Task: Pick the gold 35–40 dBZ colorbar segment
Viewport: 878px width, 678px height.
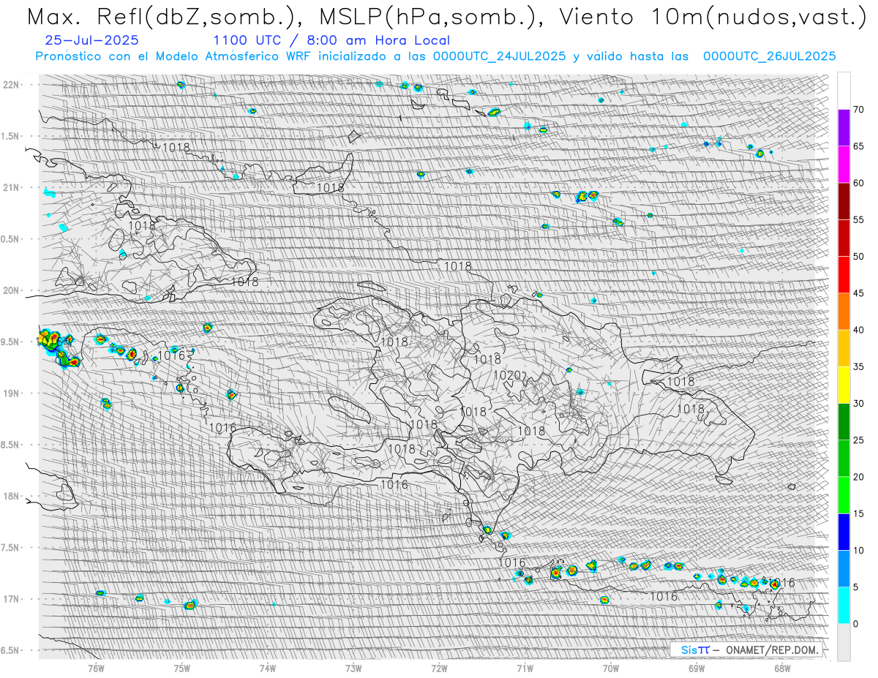Action: [844, 348]
